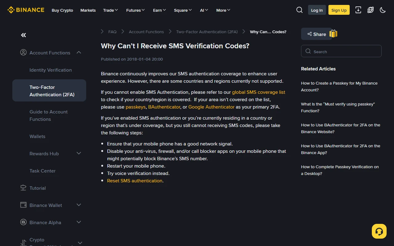Open 'How to Create a Passkey' article
The width and height of the screenshot is (394, 246).
point(339,86)
